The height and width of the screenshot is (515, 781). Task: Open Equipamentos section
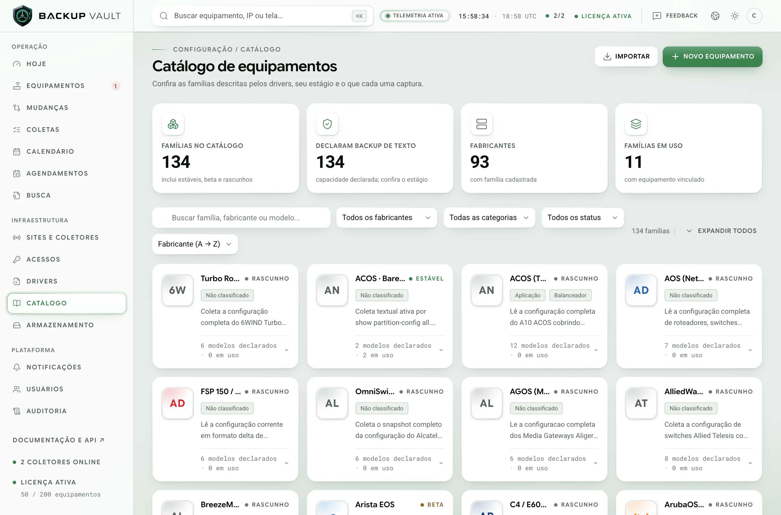tap(67, 86)
